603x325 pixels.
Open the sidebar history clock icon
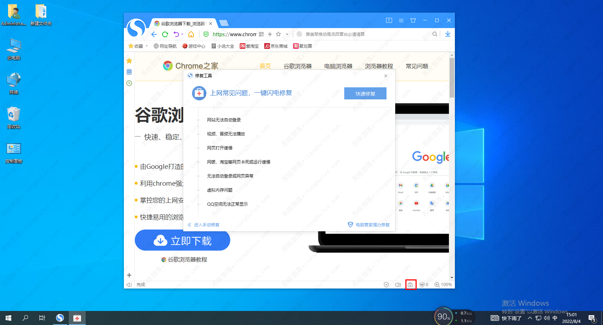point(129,83)
